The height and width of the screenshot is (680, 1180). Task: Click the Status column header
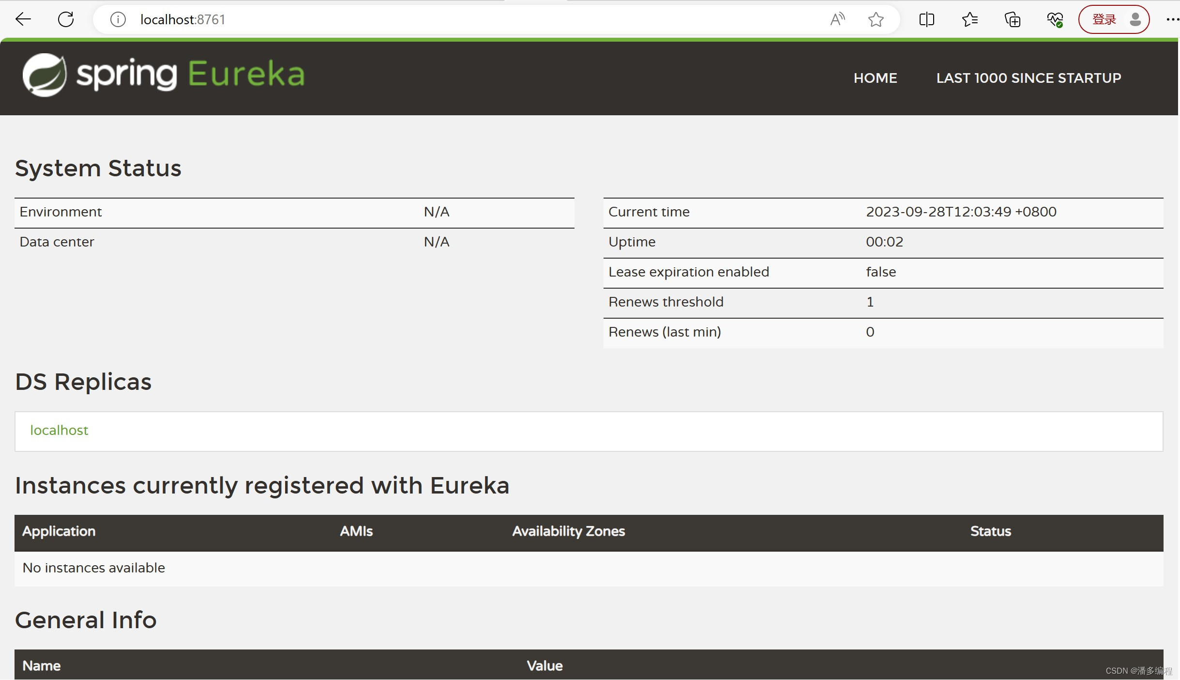990,531
